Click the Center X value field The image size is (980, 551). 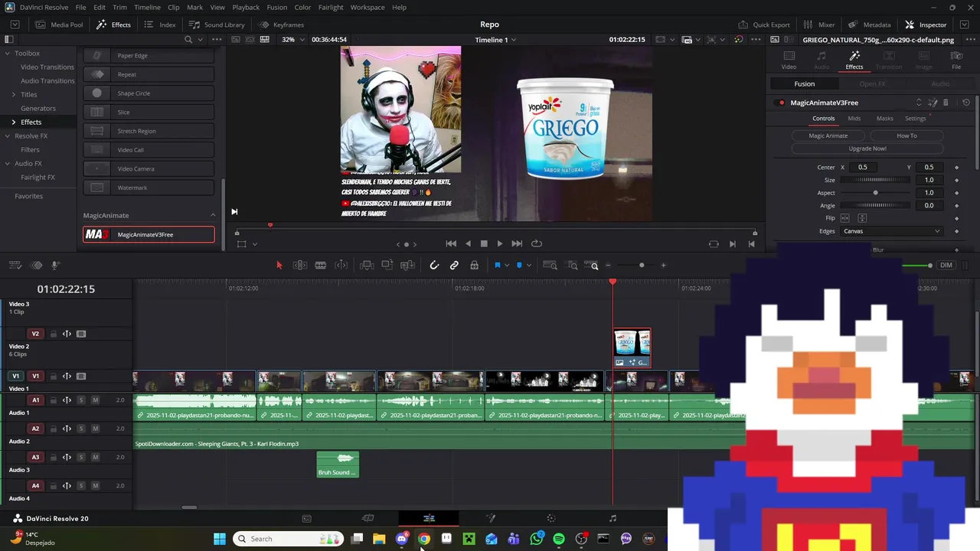pos(863,167)
